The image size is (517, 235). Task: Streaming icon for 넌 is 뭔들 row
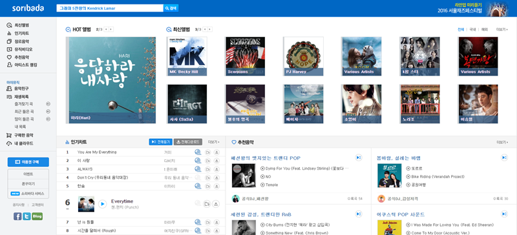[198, 222]
